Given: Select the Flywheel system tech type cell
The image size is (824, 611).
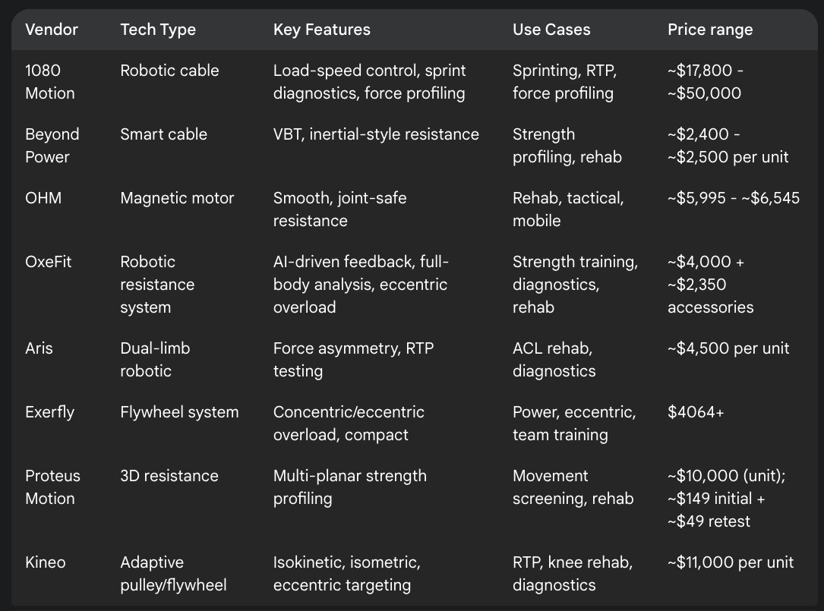Looking at the screenshot, I should pos(179,412).
